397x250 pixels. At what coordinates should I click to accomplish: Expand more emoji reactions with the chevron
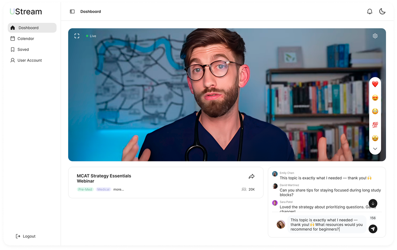[375, 149]
